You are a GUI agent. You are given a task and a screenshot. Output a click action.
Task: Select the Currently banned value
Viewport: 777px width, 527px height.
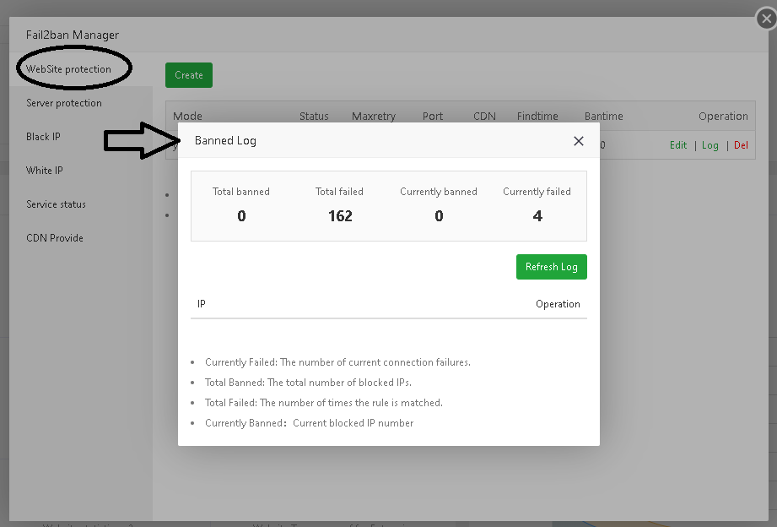point(439,216)
